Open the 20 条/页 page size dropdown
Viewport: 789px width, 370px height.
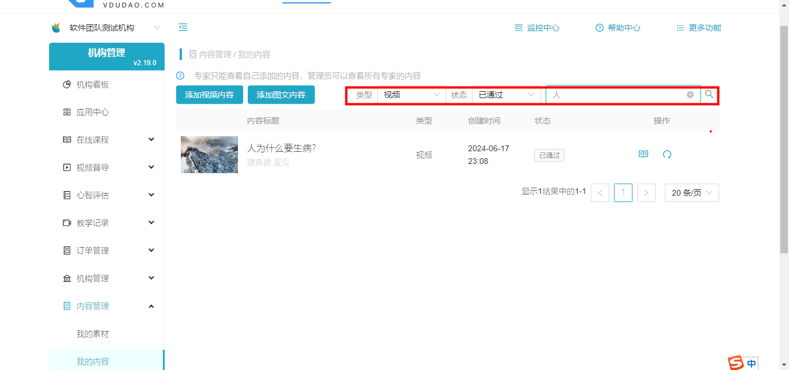[692, 193]
